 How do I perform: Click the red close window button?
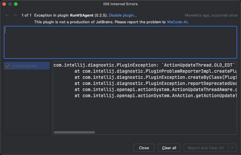pos(4,4)
